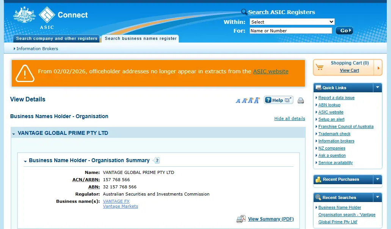Collapse the VANTAGE GLOBAL PRIME PTY LTD section
391x229 pixels.
pos(14,134)
